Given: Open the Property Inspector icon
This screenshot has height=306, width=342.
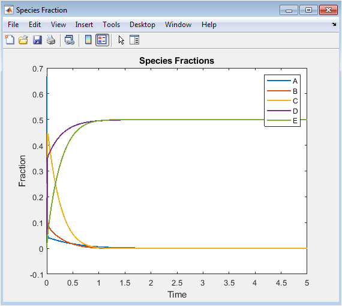Looking at the screenshot, I should [134, 40].
